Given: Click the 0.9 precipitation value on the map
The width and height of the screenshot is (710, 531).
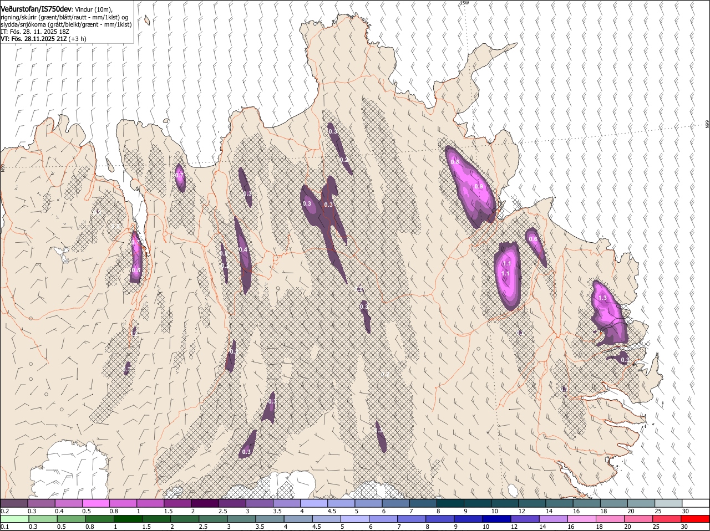Looking at the screenshot, I should click(x=479, y=186).
